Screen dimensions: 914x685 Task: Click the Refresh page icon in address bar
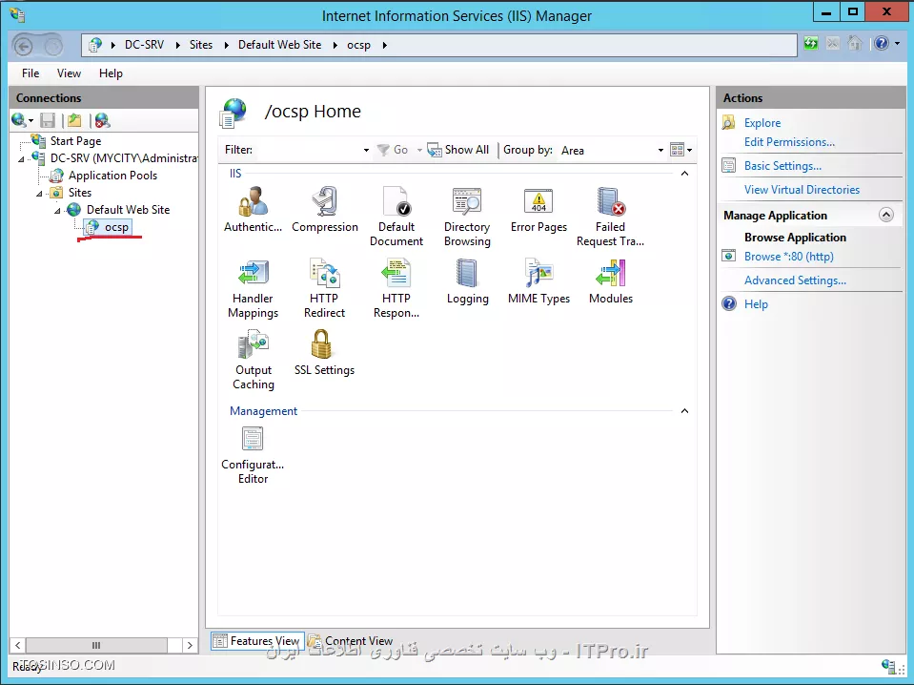coord(811,43)
